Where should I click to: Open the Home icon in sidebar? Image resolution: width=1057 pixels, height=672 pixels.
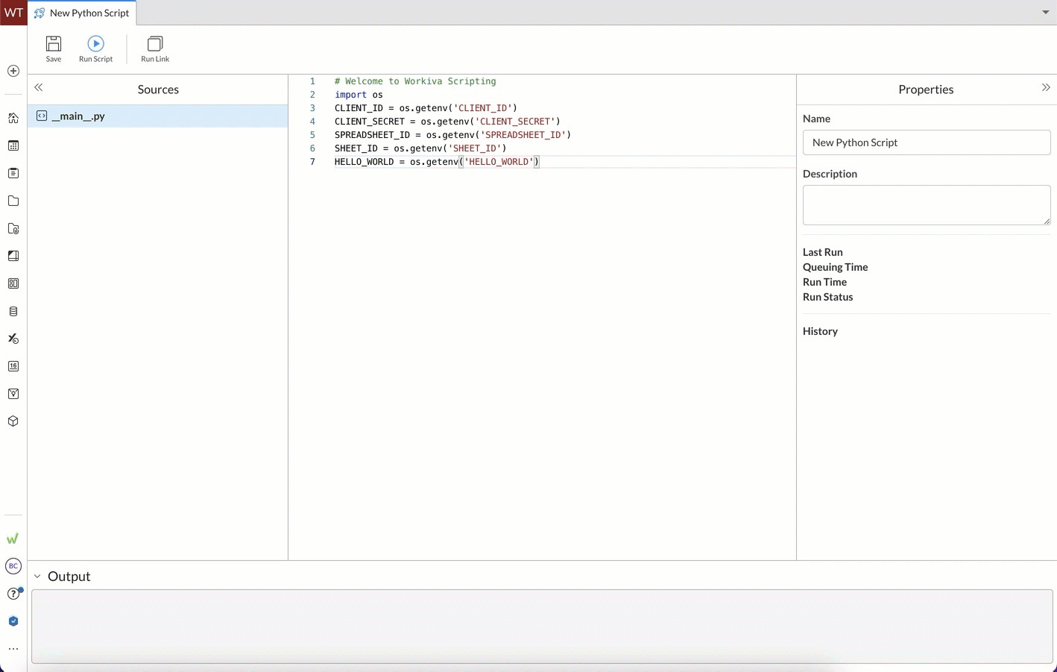tap(13, 118)
